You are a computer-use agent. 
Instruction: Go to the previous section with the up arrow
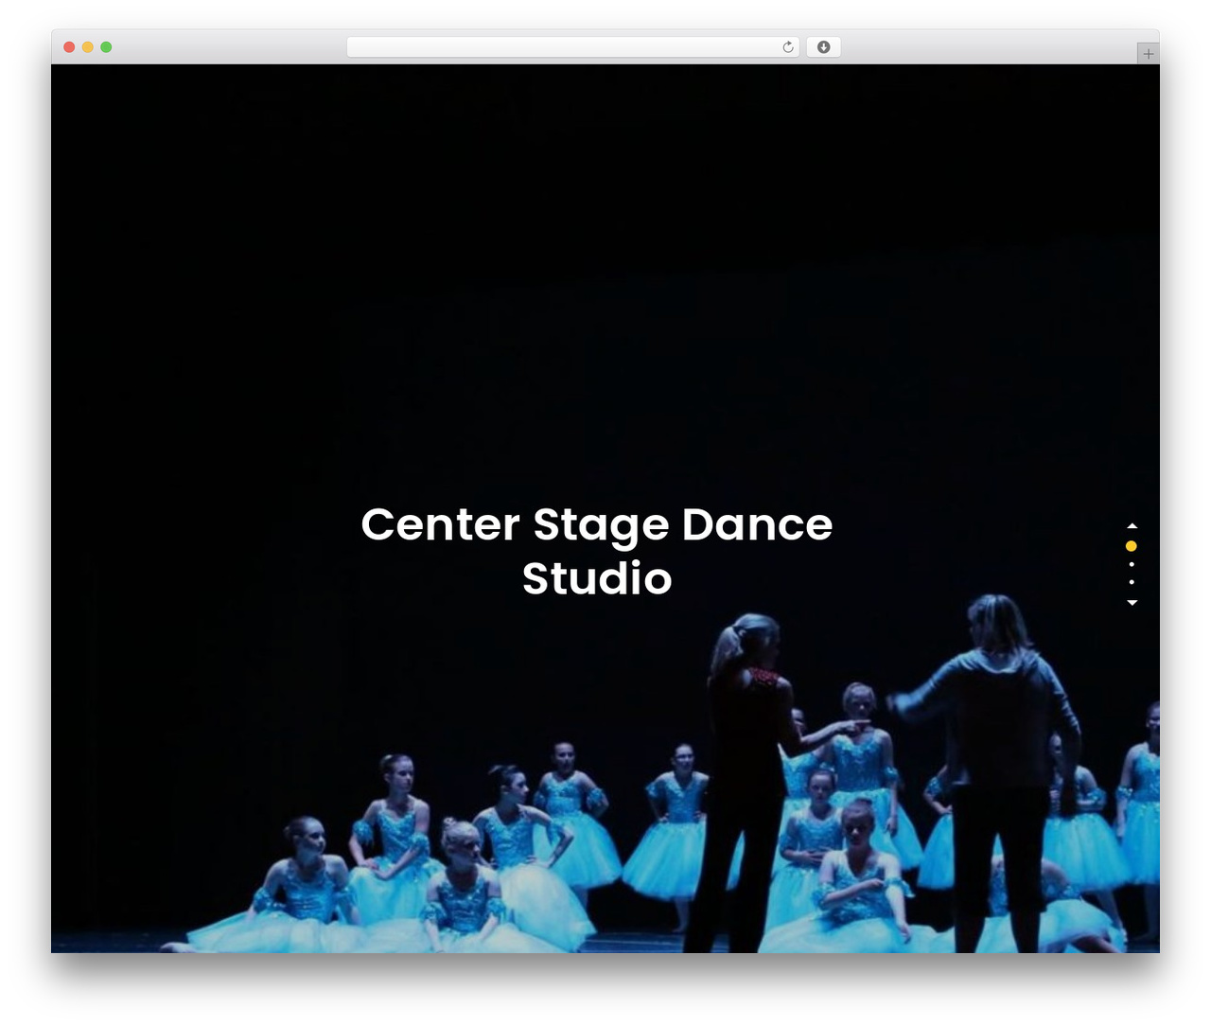coord(1132,526)
